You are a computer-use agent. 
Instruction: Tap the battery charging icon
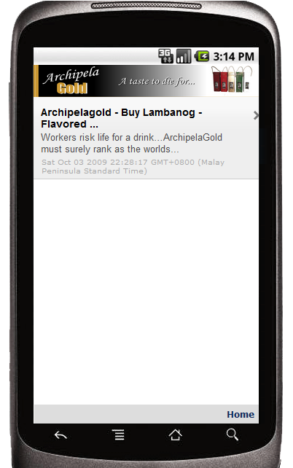(x=202, y=56)
